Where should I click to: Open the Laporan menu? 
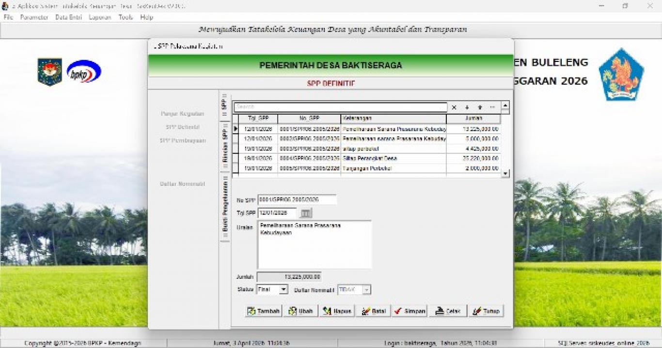point(100,17)
